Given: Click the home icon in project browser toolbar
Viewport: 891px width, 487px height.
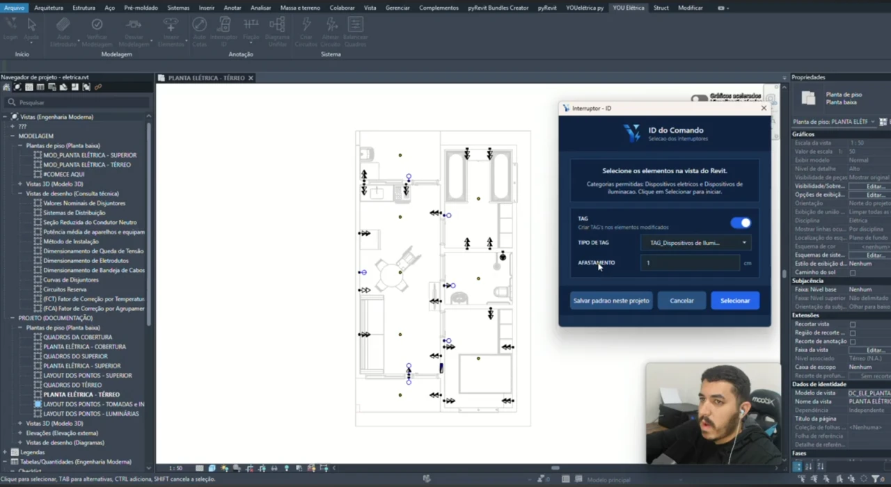Looking at the screenshot, I should [x=6, y=87].
